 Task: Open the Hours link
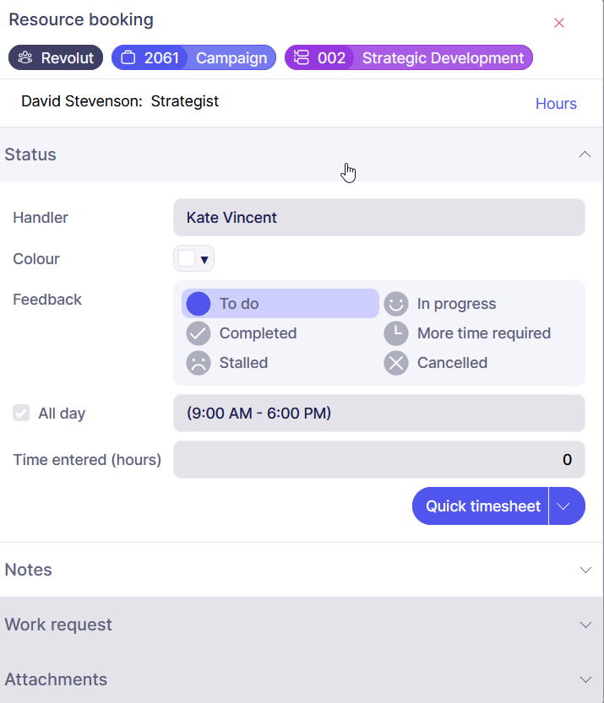pyautogui.click(x=556, y=104)
